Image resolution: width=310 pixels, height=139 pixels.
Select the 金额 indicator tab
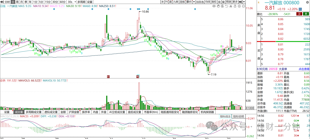[63, 112]
